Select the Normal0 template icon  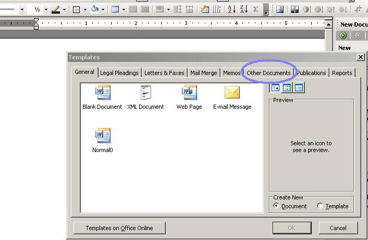tap(103, 135)
